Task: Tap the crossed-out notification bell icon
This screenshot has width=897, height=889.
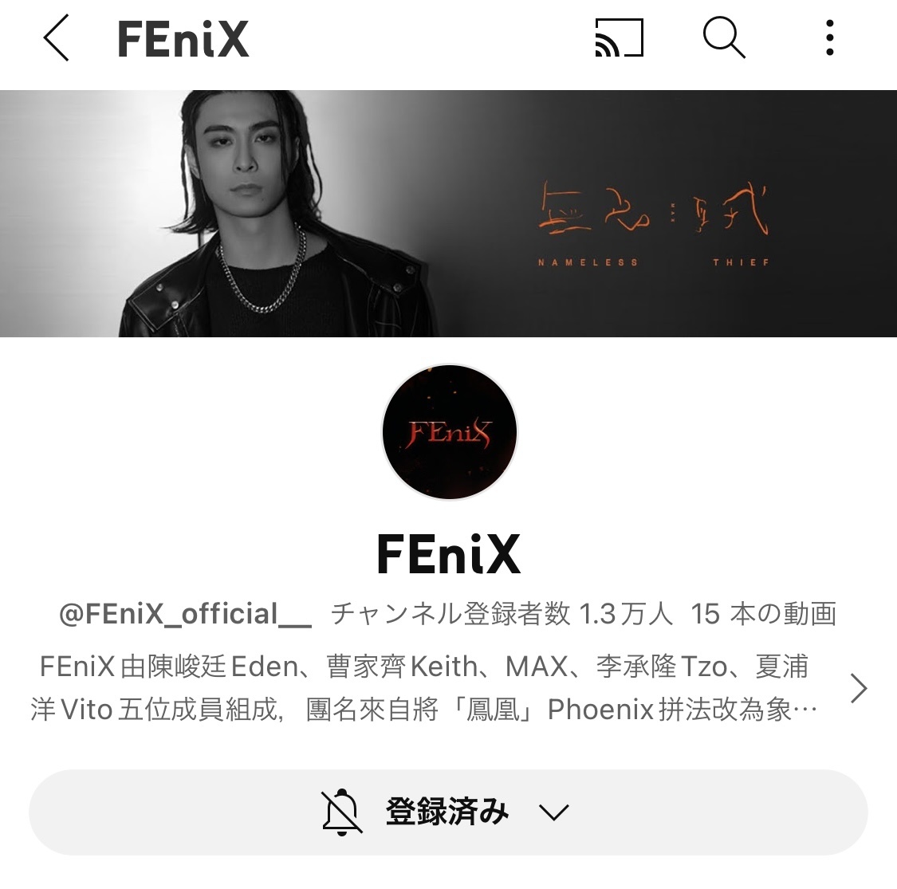Action: 341,812
